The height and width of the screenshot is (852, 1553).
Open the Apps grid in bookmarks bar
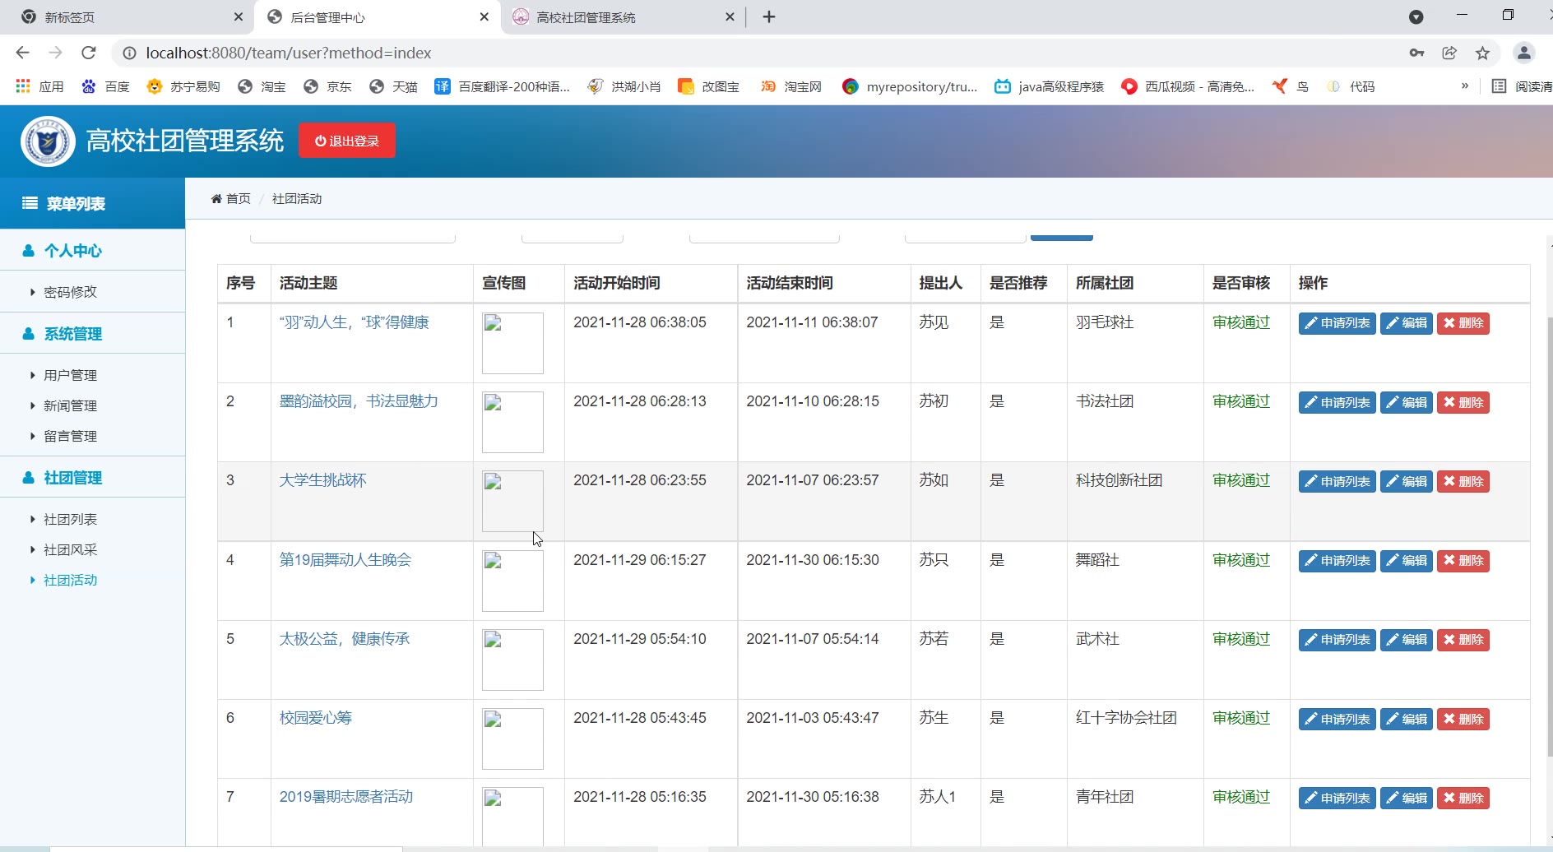pos(23,86)
